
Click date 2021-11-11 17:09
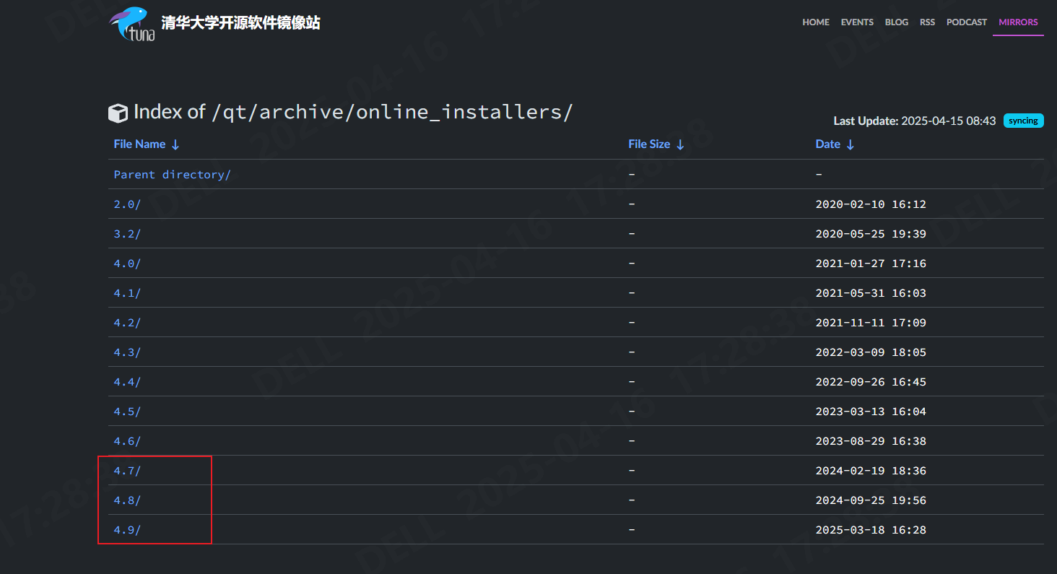871,323
